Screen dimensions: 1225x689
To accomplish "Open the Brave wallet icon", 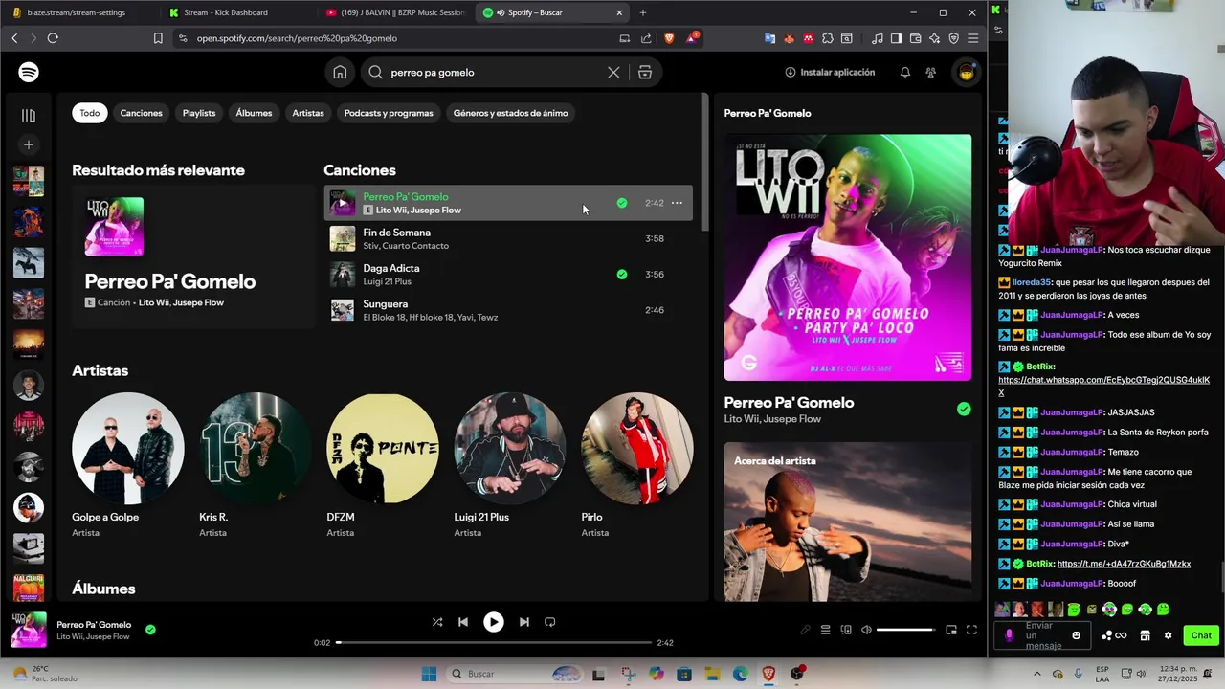I will pyautogui.click(x=915, y=38).
